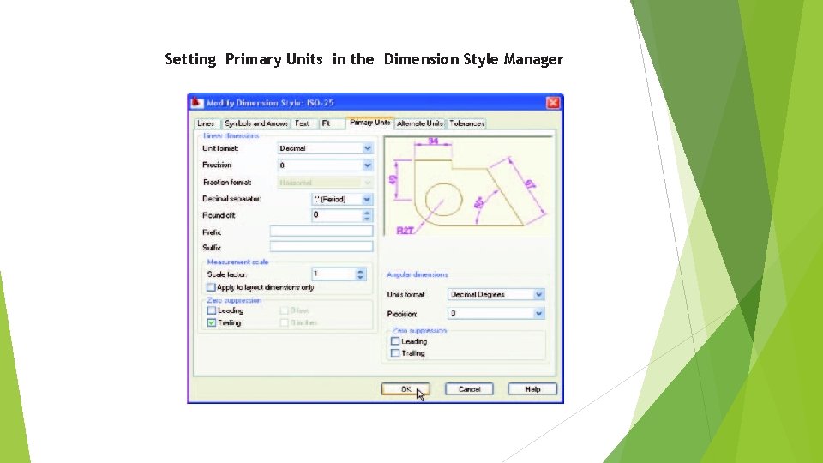This screenshot has width=823, height=463.
Task: Expand the angular Precision dropdown
Action: pos(496,314)
